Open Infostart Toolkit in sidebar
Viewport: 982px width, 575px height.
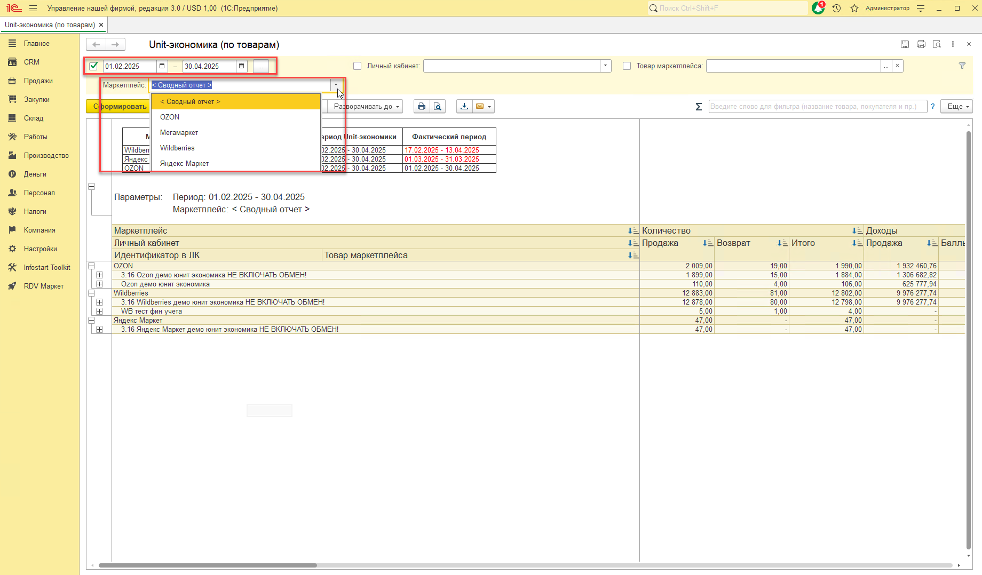(x=47, y=267)
